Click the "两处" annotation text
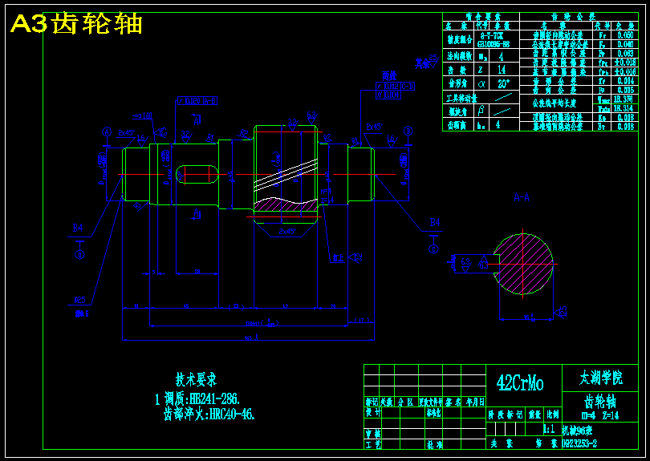Image resolution: width=650 pixels, height=461 pixels. coord(389,75)
